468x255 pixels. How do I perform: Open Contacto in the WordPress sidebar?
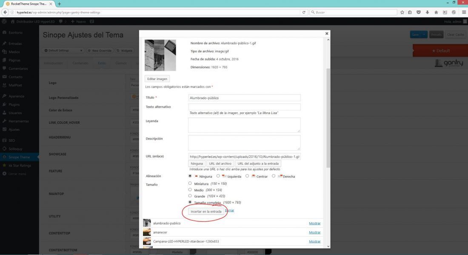point(15,77)
